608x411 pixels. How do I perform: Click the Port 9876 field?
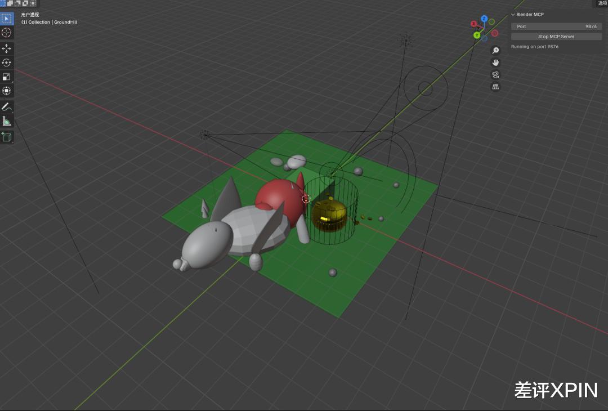click(556, 26)
